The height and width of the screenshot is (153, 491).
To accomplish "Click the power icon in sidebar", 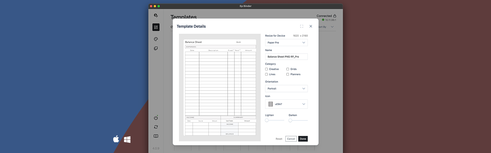I will [156, 118].
